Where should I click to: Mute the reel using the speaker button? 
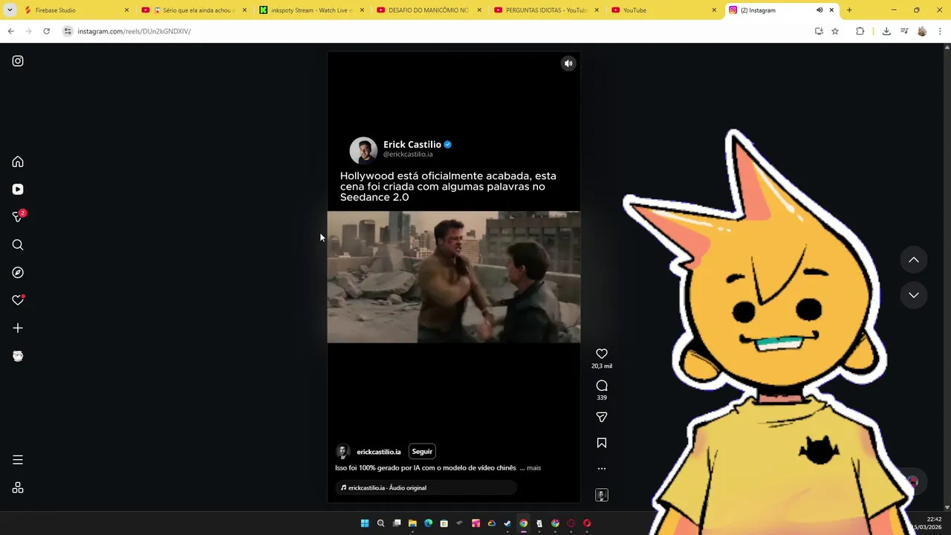point(568,64)
